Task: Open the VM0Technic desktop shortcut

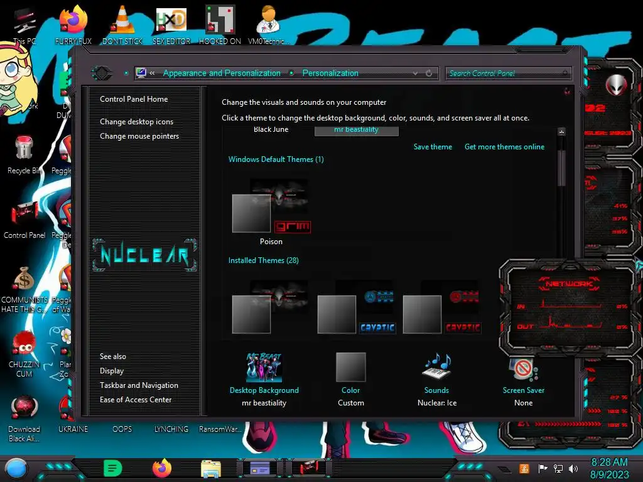Action: pos(268,25)
